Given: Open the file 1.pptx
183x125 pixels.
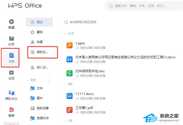Looking at the screenshot, I should (80, 43).
